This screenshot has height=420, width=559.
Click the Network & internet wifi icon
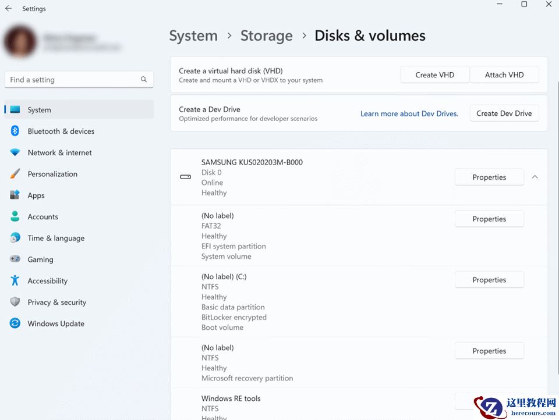pyautogui.click(x=15, y=152)
